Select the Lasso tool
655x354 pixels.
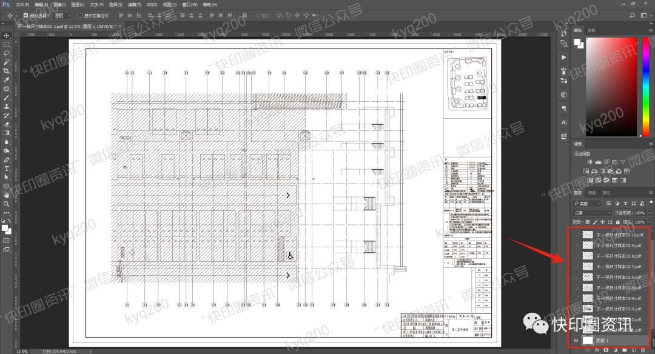(6, 53)
